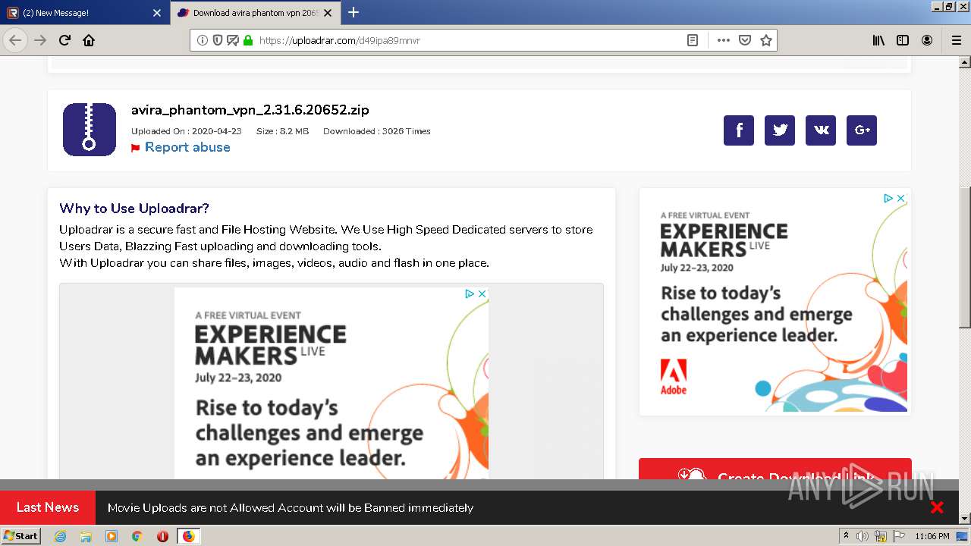Screen dimensions: 971x546
Task: Click the scrollbar down arrow
Action: 964,519
